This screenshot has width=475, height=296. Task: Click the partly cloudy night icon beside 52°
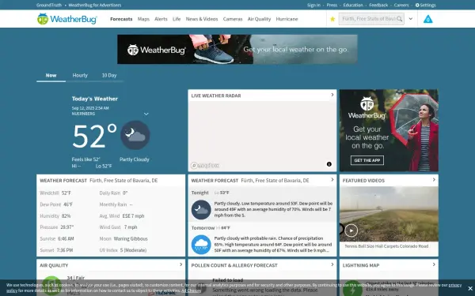pyautogui.click(x=135, y=135)
